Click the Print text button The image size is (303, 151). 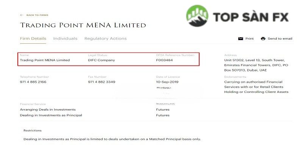(249, 39)
